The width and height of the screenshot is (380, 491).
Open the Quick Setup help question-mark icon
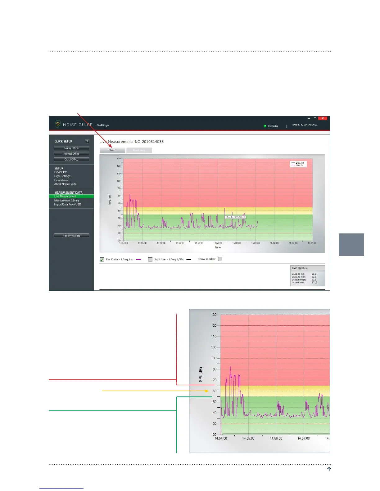[x=87, y=141]
